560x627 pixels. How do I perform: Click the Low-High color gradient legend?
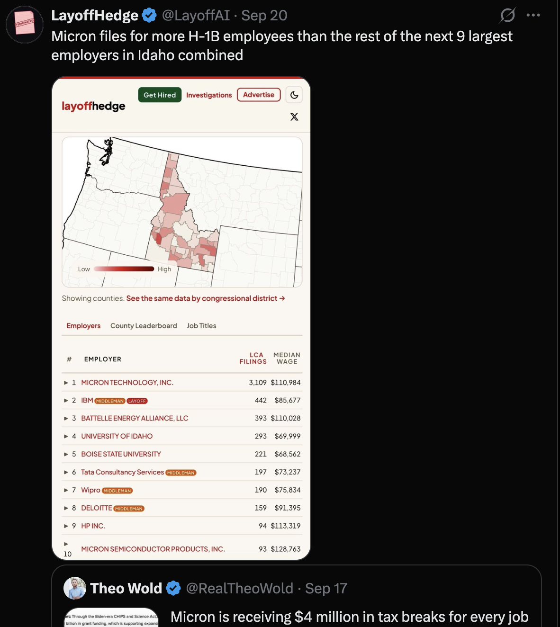(124, 269)
